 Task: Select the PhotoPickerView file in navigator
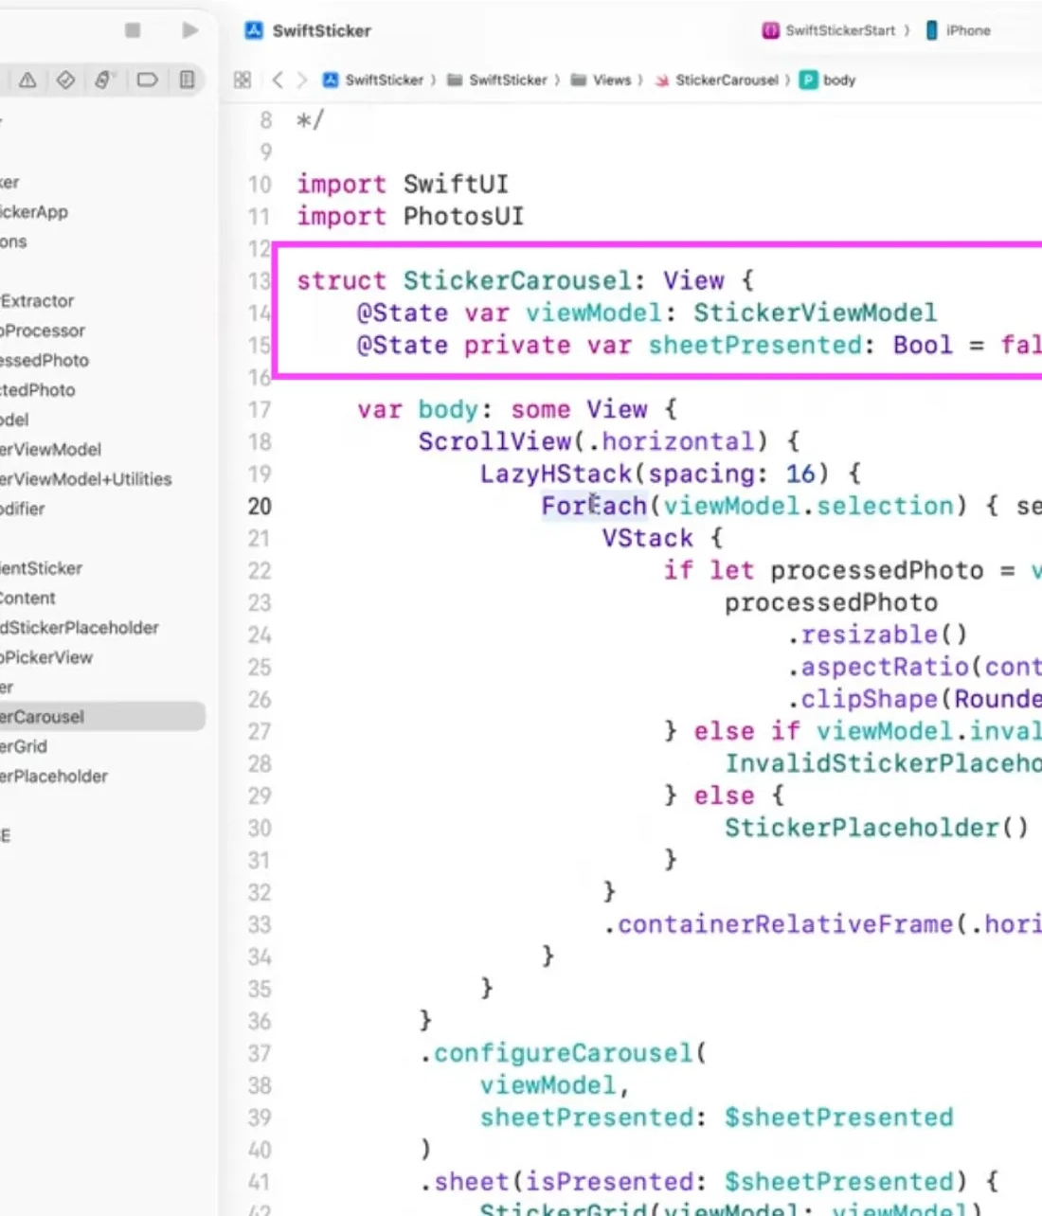(46, 657)
